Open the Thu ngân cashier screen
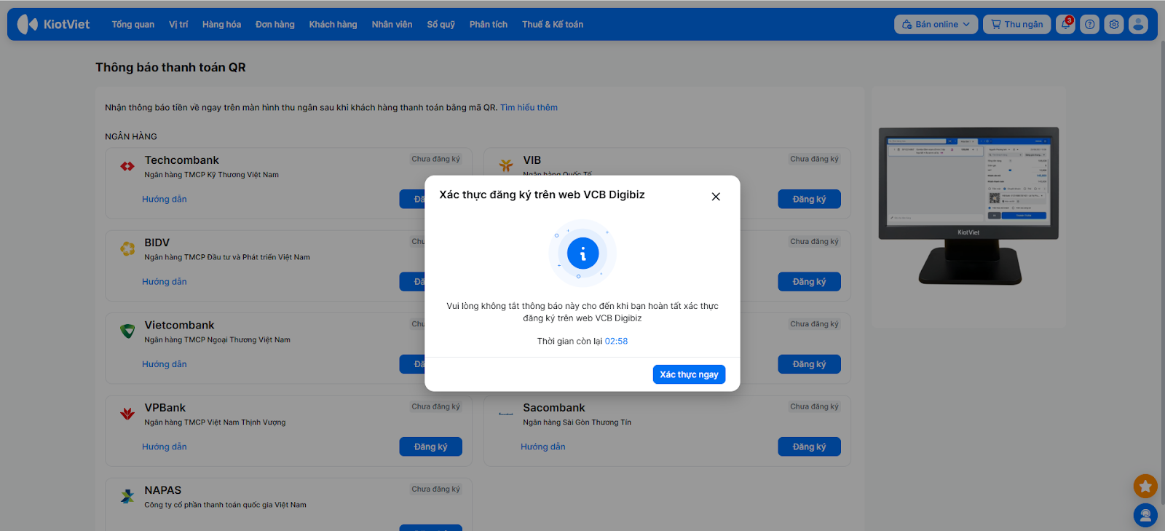 pyautogui.click(x=1016, y=24)
